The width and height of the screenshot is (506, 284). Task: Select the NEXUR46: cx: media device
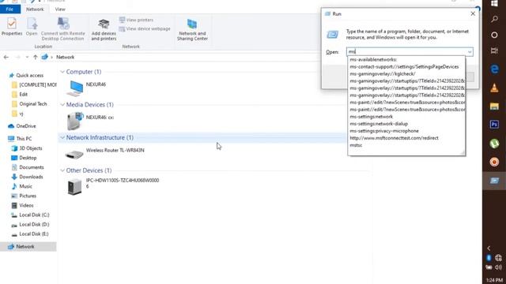point(90,121)
